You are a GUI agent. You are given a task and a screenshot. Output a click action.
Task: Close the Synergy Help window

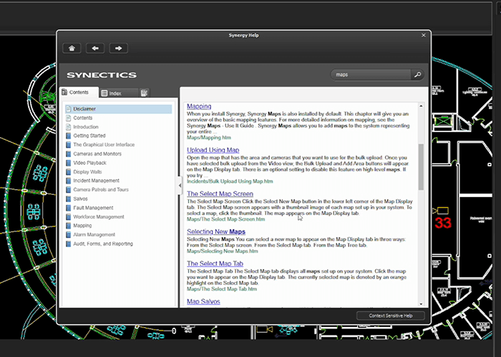[424, 36]
